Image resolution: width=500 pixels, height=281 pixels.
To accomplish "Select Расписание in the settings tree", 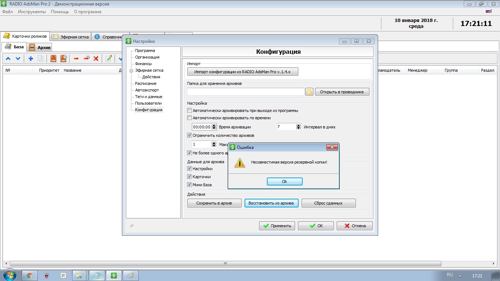I will [x=146, y=83].
